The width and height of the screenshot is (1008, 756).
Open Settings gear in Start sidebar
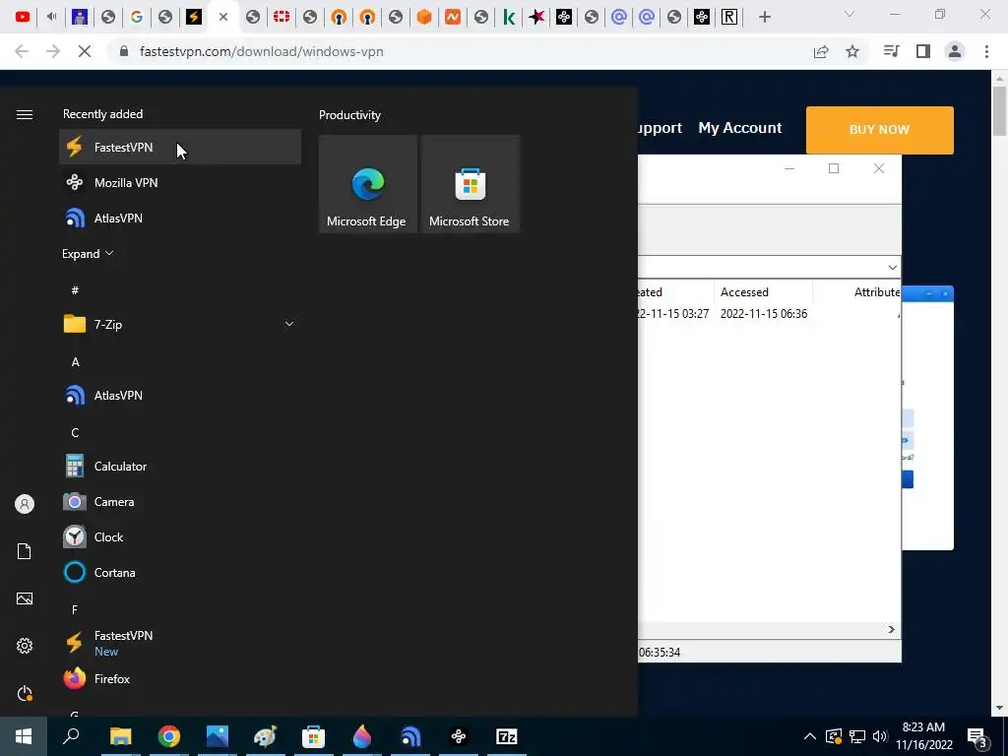[25, 646]
